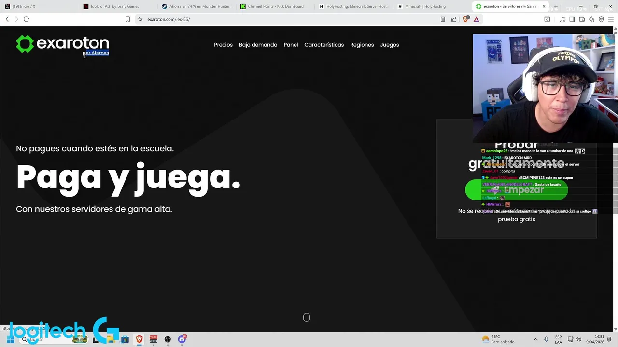This screenshot has height=347, width=618.
Task: Click the page vertical scrollbar
Action: pyautogui.click(x=616, y=178)
